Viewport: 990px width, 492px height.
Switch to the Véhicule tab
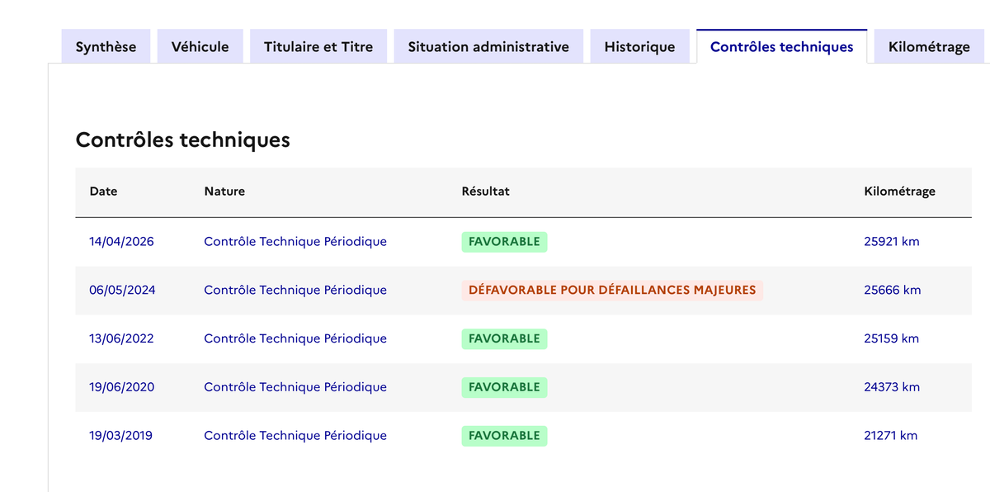pos(200,47)
